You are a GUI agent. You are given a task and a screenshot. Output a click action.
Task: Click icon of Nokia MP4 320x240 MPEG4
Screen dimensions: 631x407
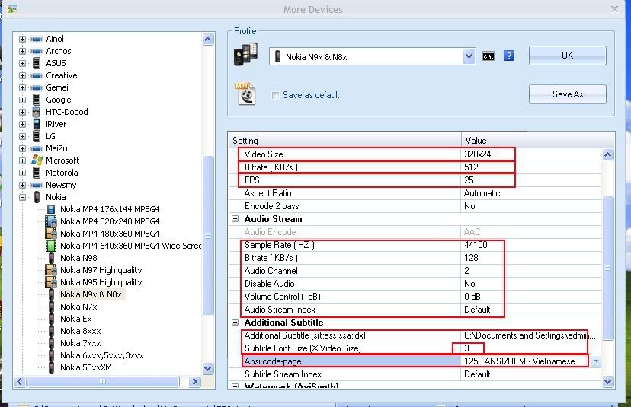[51, 221]
